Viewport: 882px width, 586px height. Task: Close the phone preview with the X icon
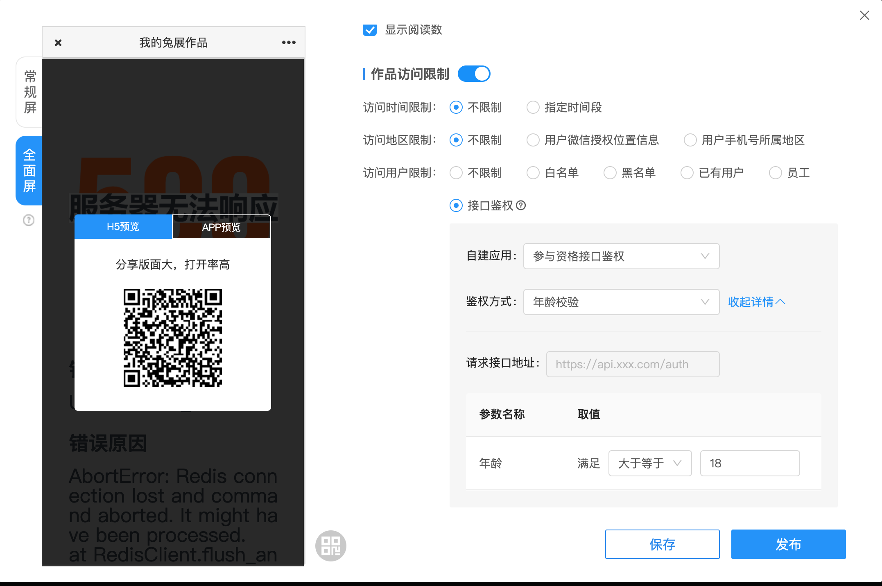click(x=58, y=43)
